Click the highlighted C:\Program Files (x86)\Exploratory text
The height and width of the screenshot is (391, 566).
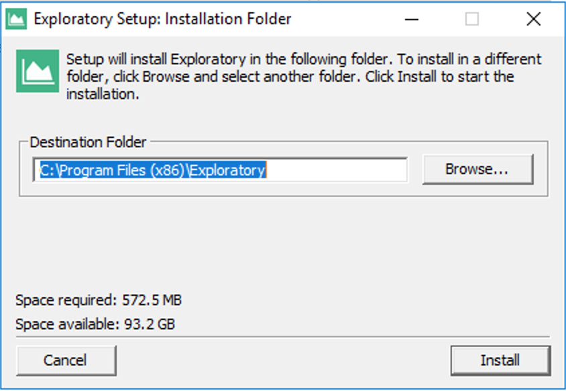[153, 170]
